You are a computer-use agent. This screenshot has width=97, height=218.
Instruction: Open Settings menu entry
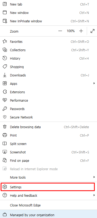[x=48, y=187]
